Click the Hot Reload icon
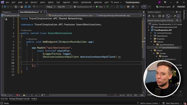This screenshot has height=105, width=187. 122,7
